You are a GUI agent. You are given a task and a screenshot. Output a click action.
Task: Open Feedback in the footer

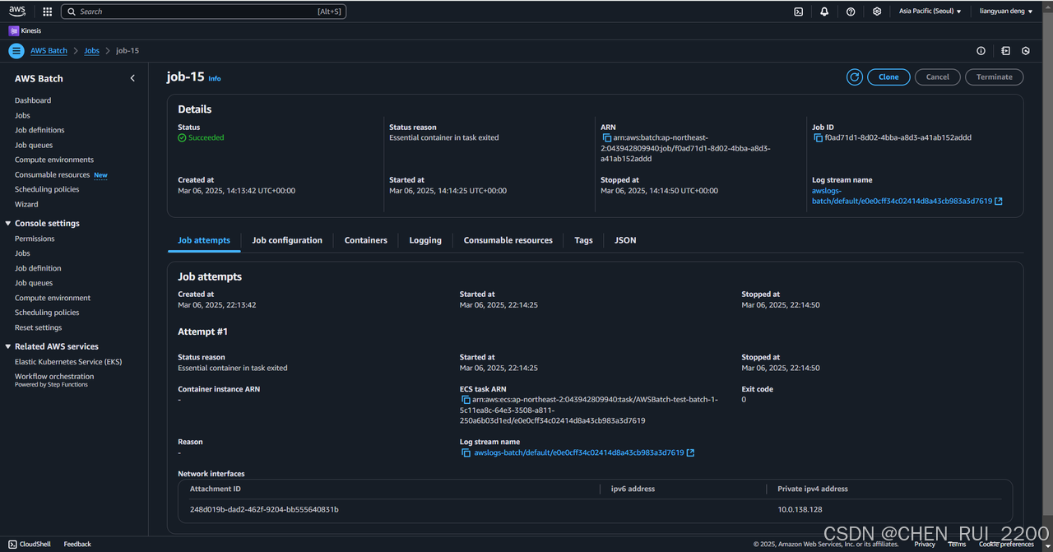pos(77,544)
